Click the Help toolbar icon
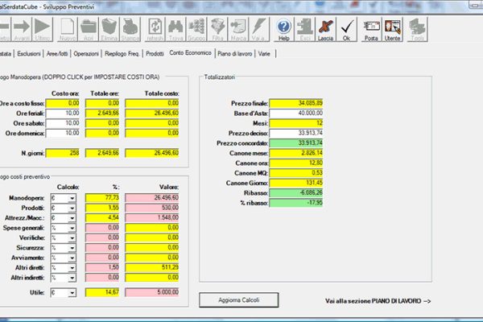483x322 pixels. click(x=283, y=30)
